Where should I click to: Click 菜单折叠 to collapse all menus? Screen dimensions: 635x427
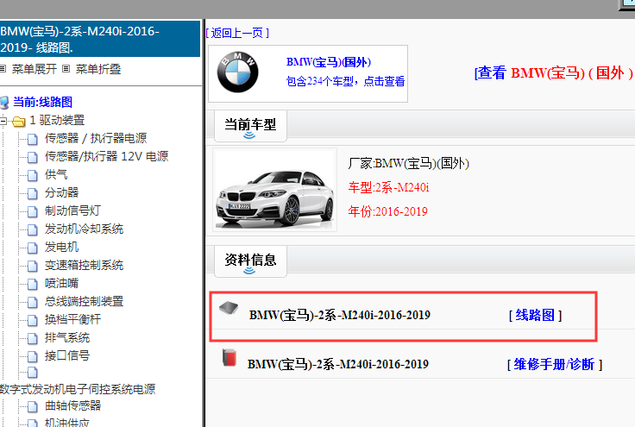[98, 69]
